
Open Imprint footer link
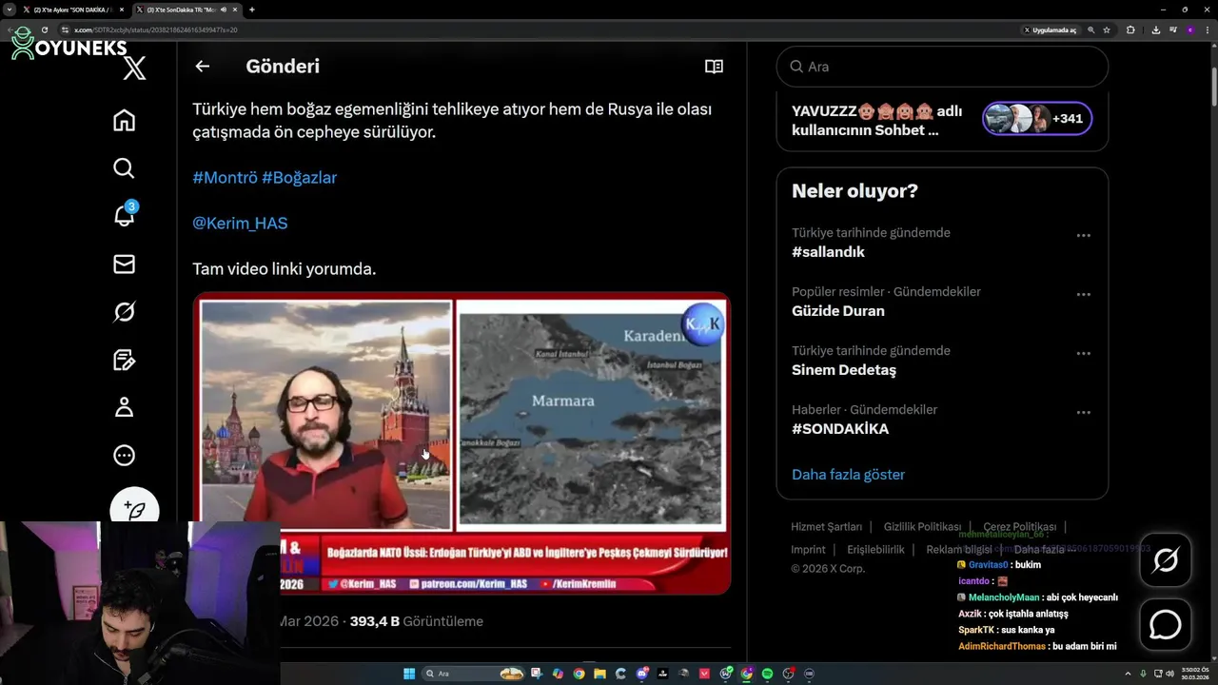coord(808,549)
